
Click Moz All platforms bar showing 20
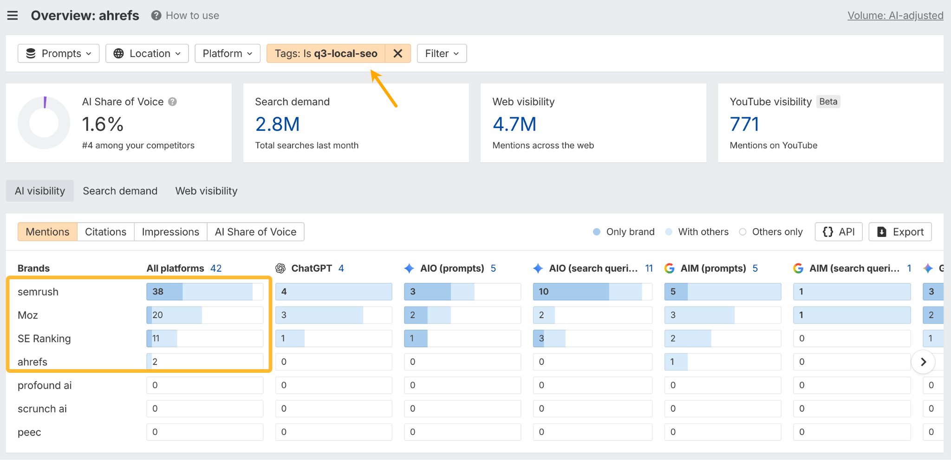(x=205, y=315)
